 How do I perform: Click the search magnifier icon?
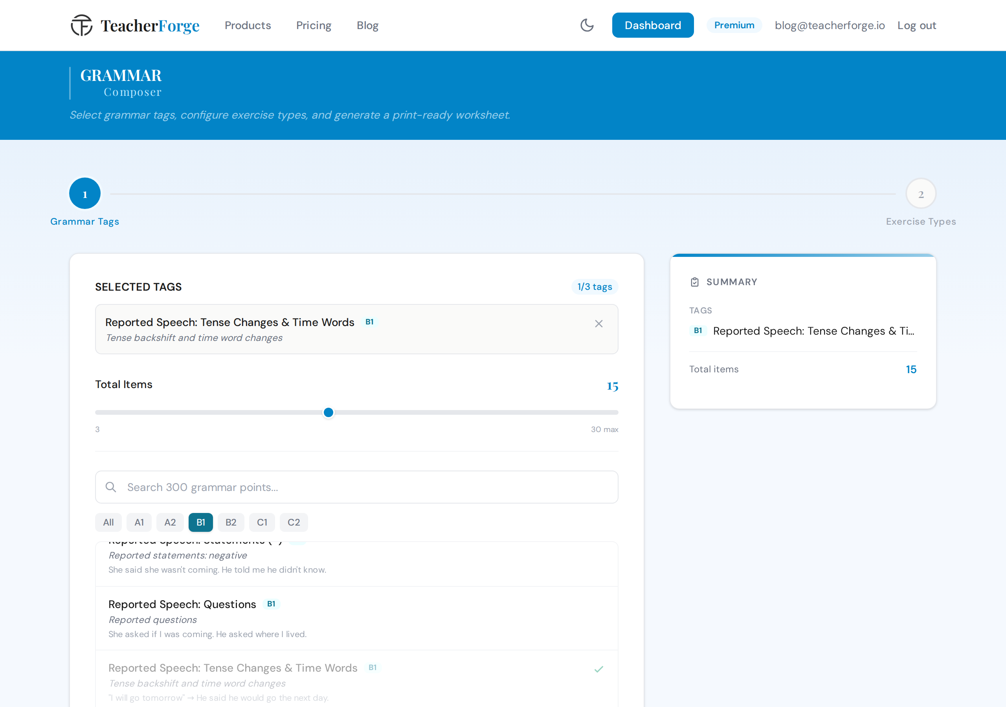point(111,487)
